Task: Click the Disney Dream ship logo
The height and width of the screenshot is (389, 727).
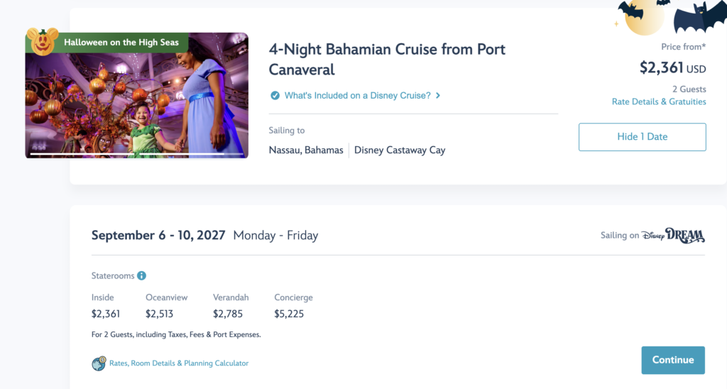Action: (x=673, y=236)
